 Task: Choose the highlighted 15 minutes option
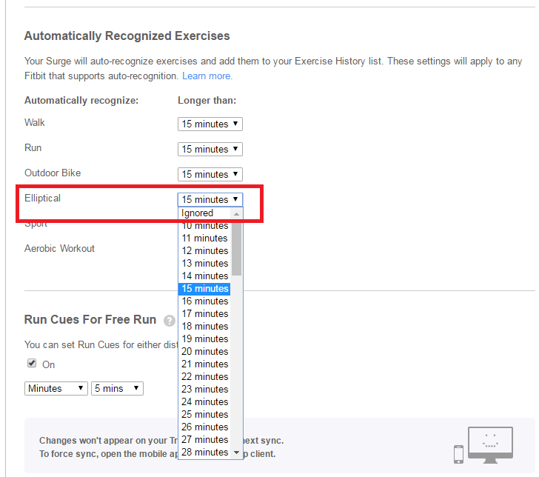(205, 288)
